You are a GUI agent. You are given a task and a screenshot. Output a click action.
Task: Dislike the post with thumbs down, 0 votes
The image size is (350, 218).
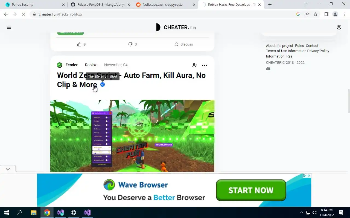click(x=133, y=44)
